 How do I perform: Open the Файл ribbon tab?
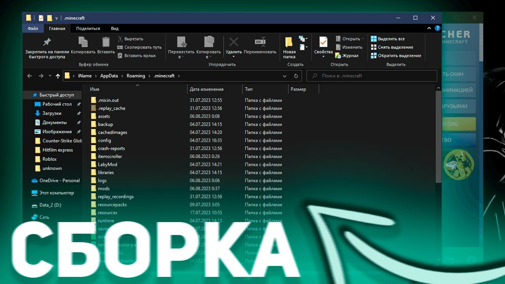coord(33,28)
